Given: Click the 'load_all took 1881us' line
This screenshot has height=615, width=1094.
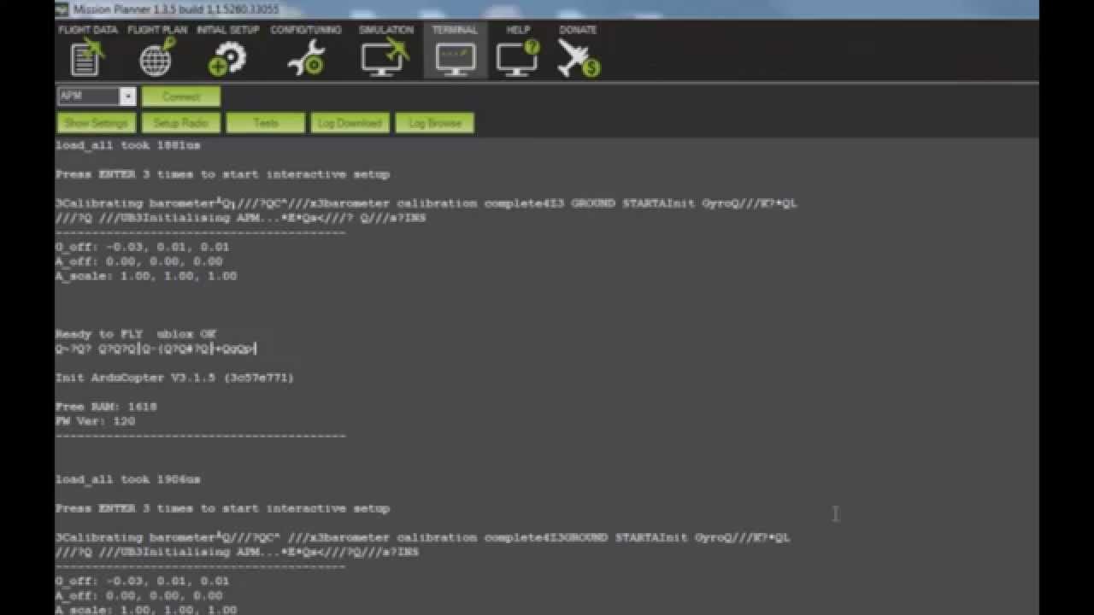Looking at the screenshot, I should point(128,145).
